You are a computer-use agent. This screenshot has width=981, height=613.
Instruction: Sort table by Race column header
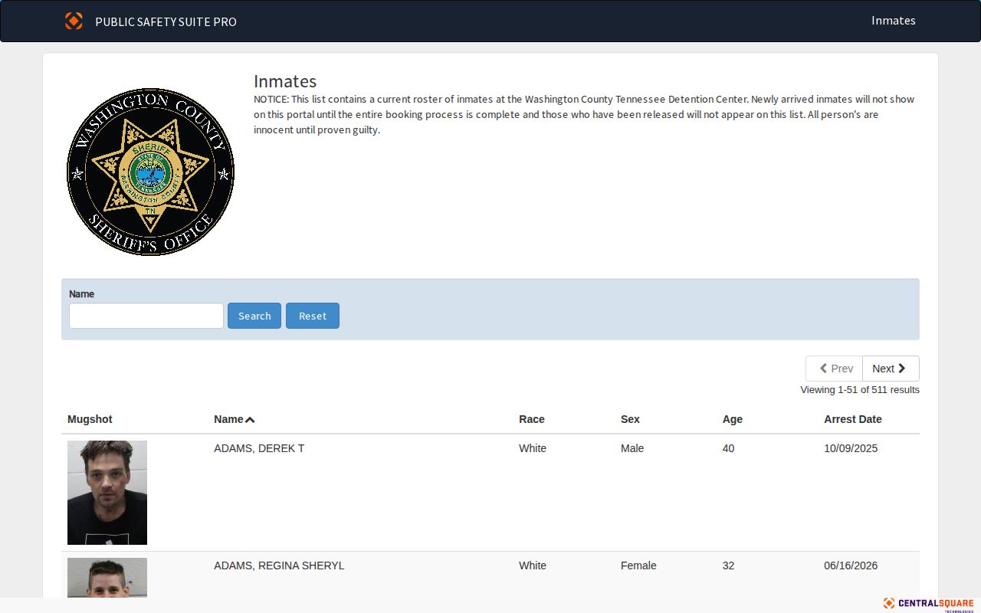pos(532,419)
